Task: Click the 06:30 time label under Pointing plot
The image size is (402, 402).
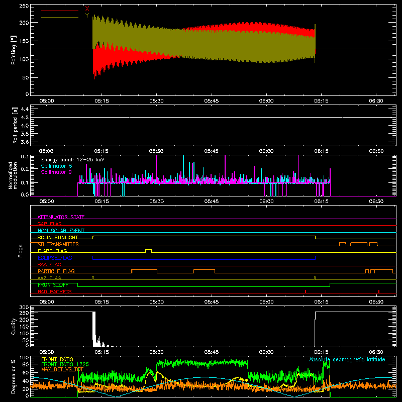Action: (376, 101)
